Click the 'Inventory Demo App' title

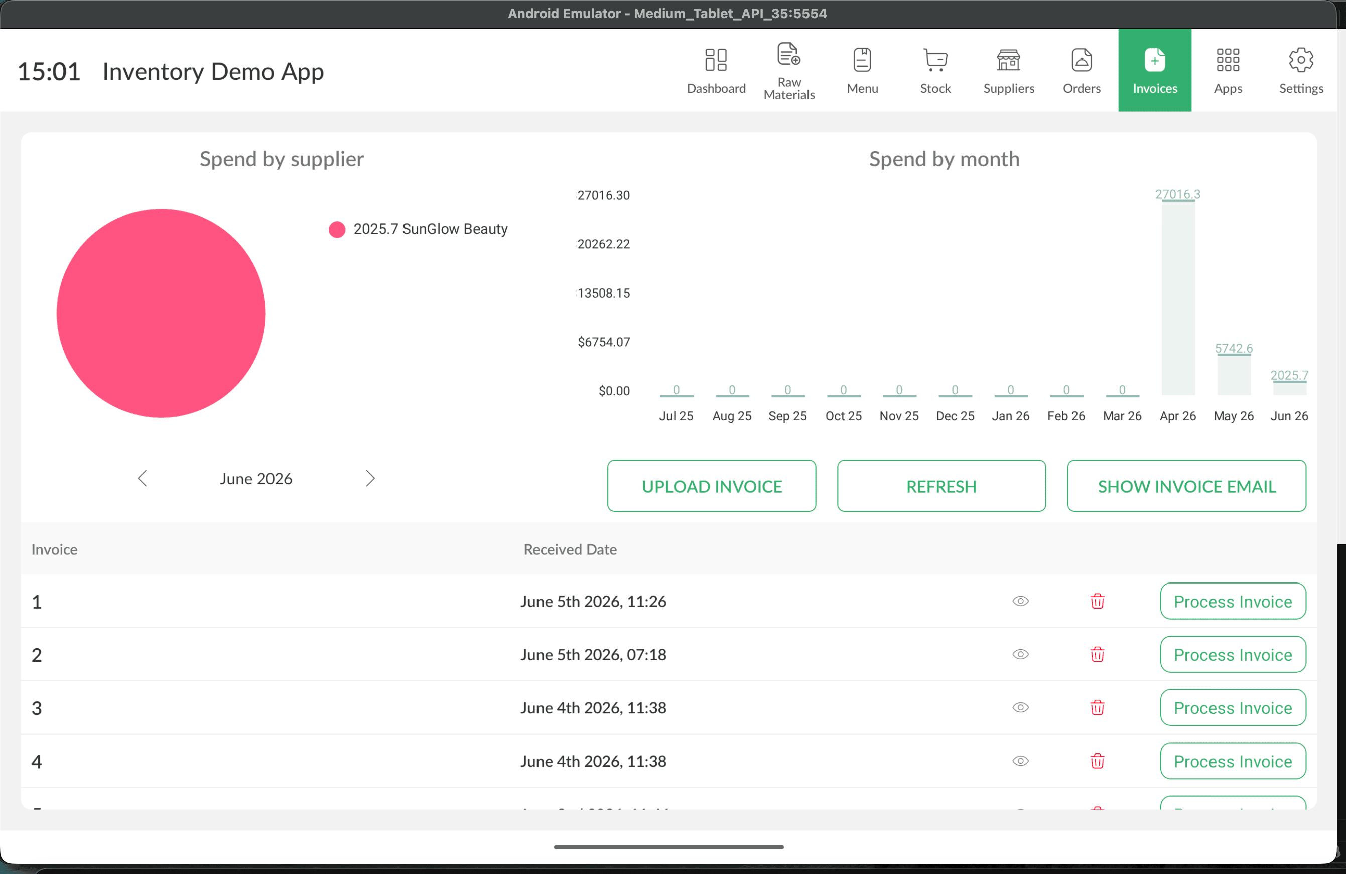213,71
